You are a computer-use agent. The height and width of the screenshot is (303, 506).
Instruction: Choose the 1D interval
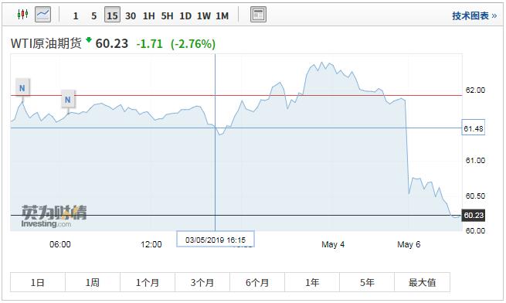tap(185, 15)
